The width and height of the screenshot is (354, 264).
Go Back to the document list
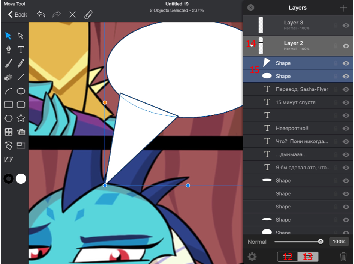coord(18,15)
